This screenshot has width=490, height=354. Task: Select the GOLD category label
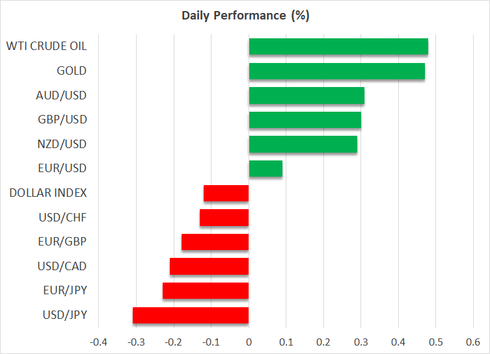tap(72, 71)
